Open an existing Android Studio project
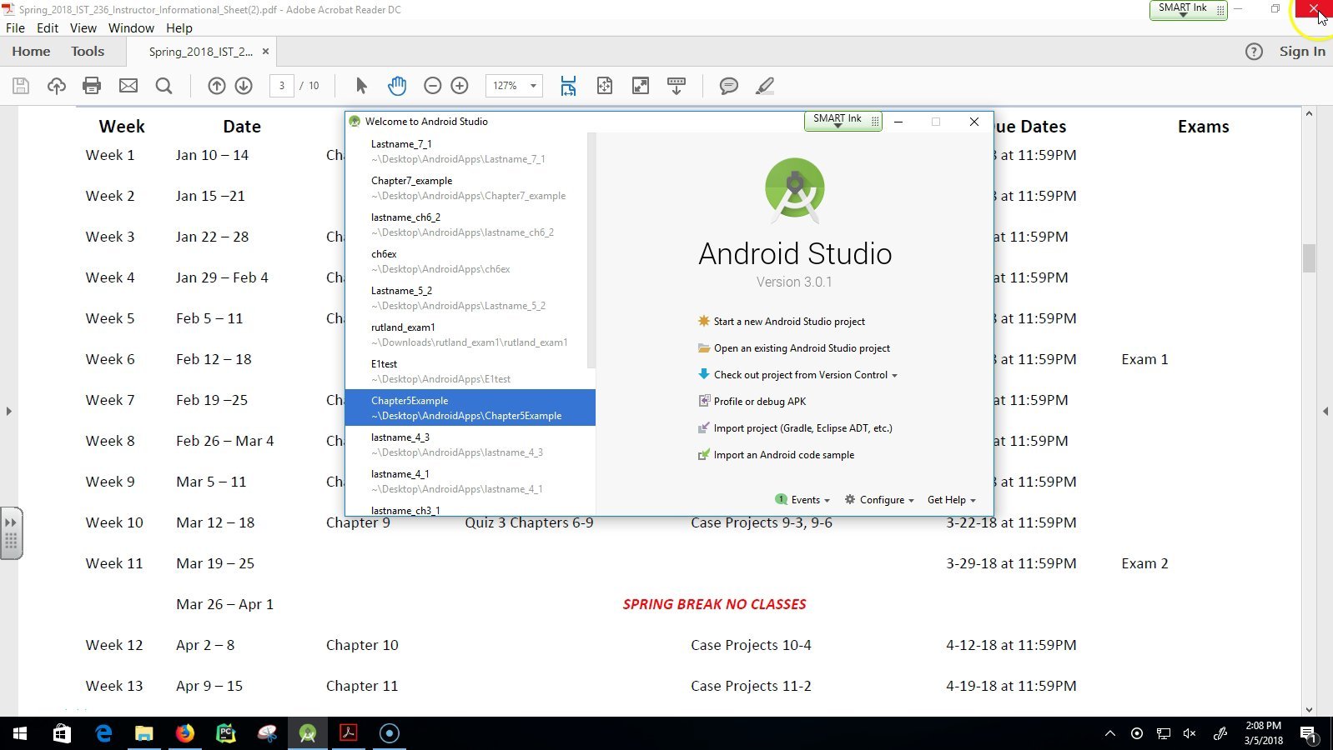This screenshot has width=1333, height=750. coord(801,348)
